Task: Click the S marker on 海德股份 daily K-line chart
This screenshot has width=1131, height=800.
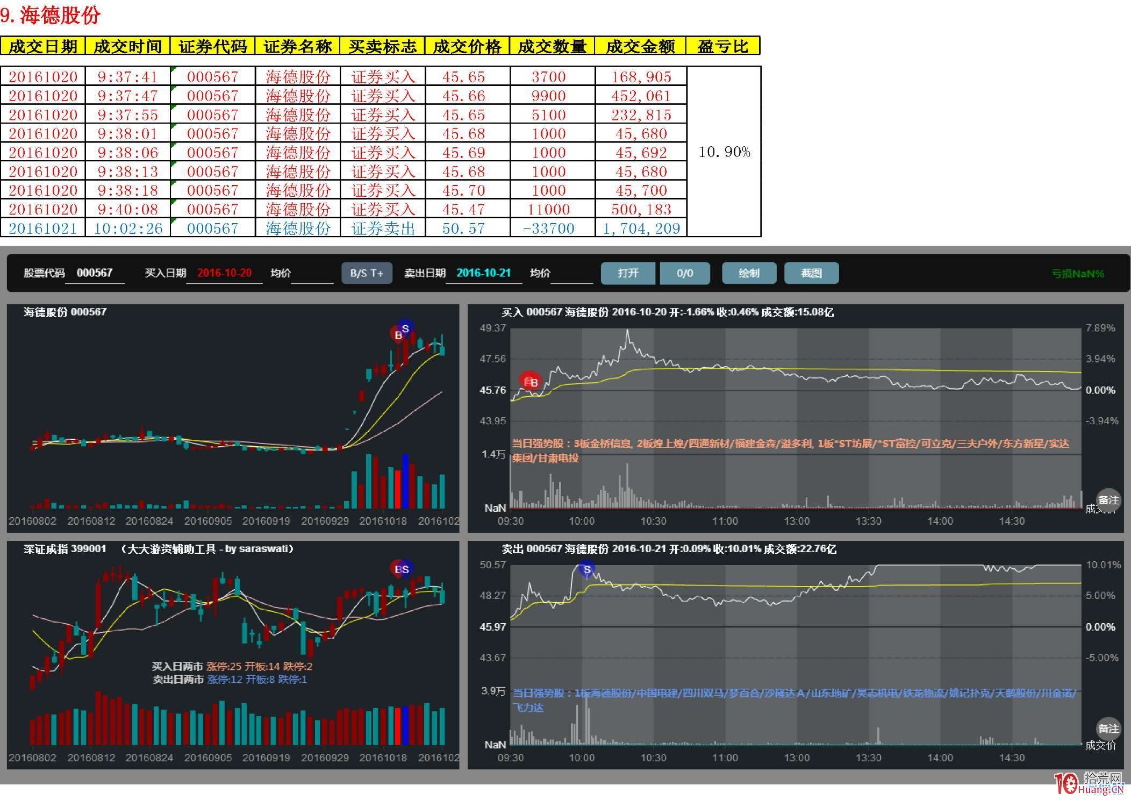Action: pyautogui.click(x=405, y=328)
